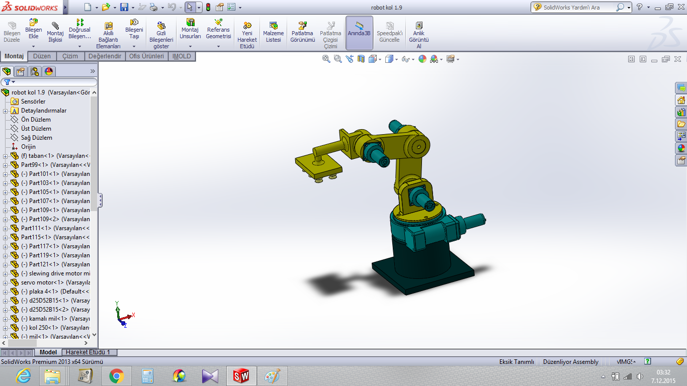Select Orijin in feature tree

(x=28, y=147)
